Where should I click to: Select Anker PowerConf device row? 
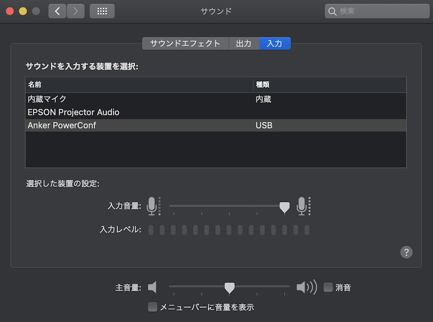pos(215,125)
